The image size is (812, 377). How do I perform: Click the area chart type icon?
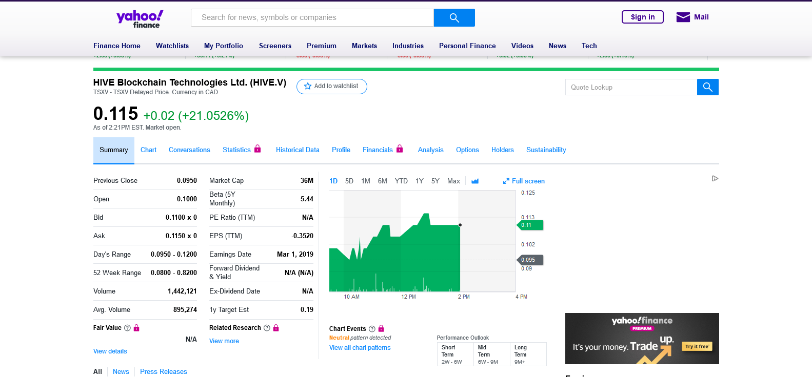475,181
